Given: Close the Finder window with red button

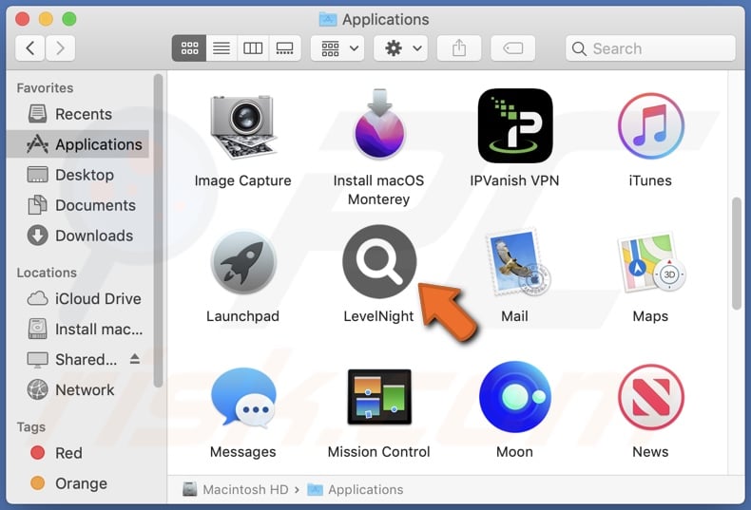Looking at the screenshot, I should (22, 19).
